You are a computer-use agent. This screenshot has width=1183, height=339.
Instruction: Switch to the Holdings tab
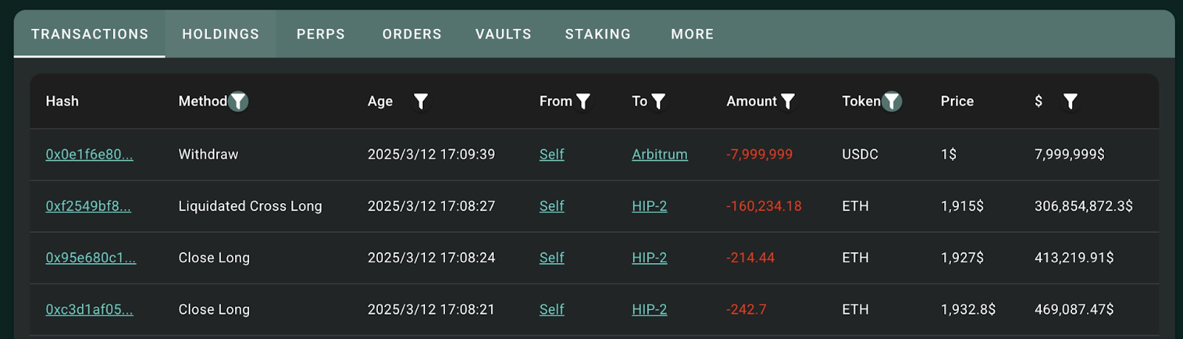point(220,34)
